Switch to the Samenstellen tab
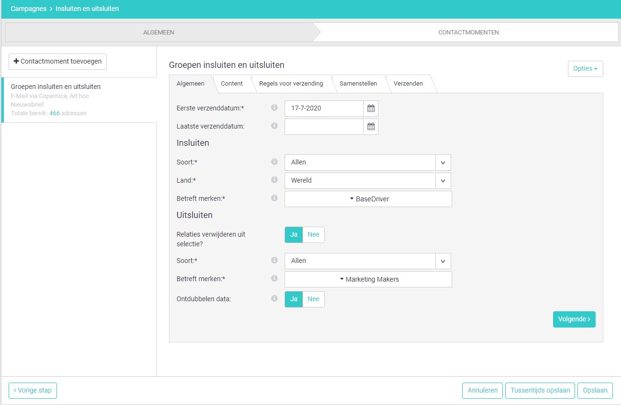Image resolution: width=621 pixels, height=405 pixels. coord(358,84)
